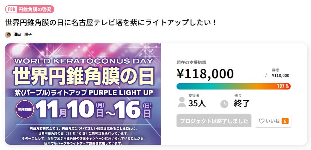Click the author avatar photo
Image resolution: width=311 pixels, height=150 pixels.
click(x=8, y=35)
